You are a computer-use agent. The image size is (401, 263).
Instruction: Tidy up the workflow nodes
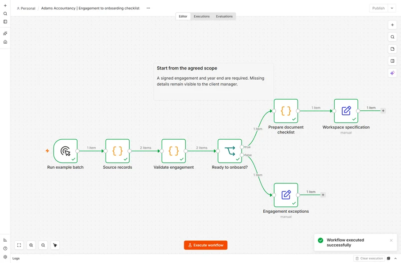coord(55,245)
